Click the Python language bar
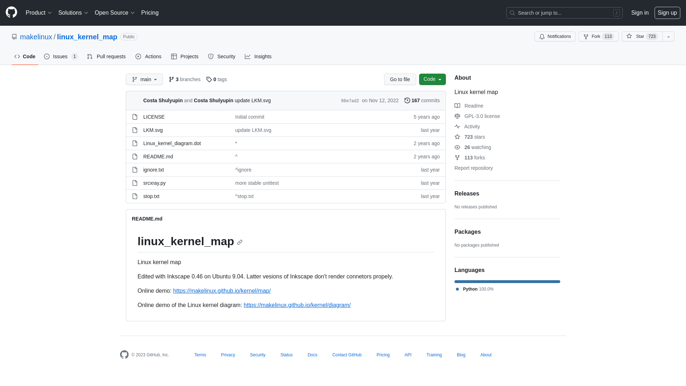The image size is (686, 386). click(x=507, y=282)
